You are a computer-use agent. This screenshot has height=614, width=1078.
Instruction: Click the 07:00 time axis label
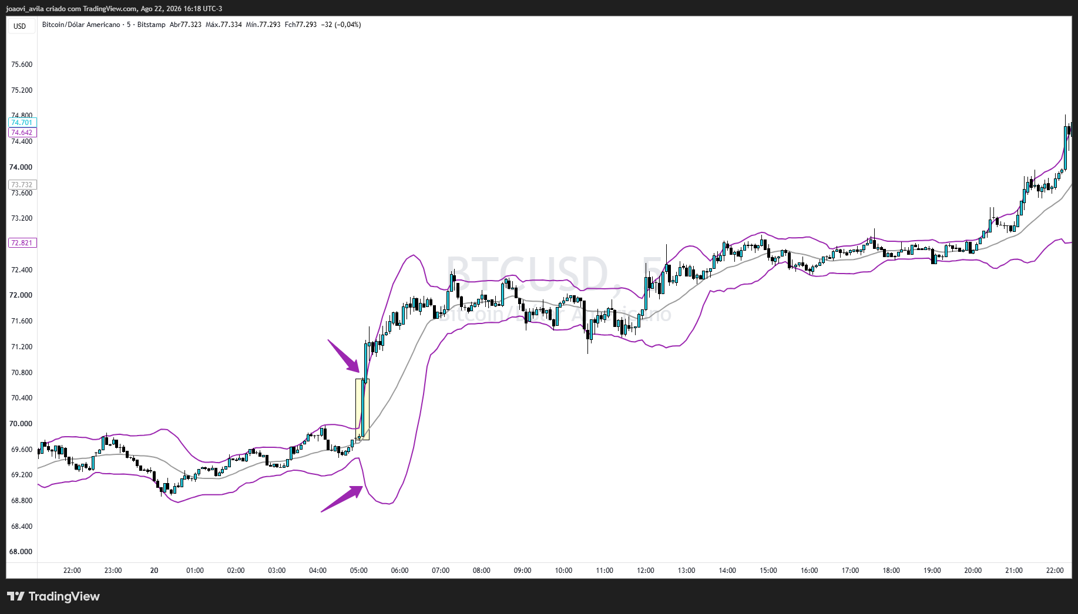pos(441,571)
